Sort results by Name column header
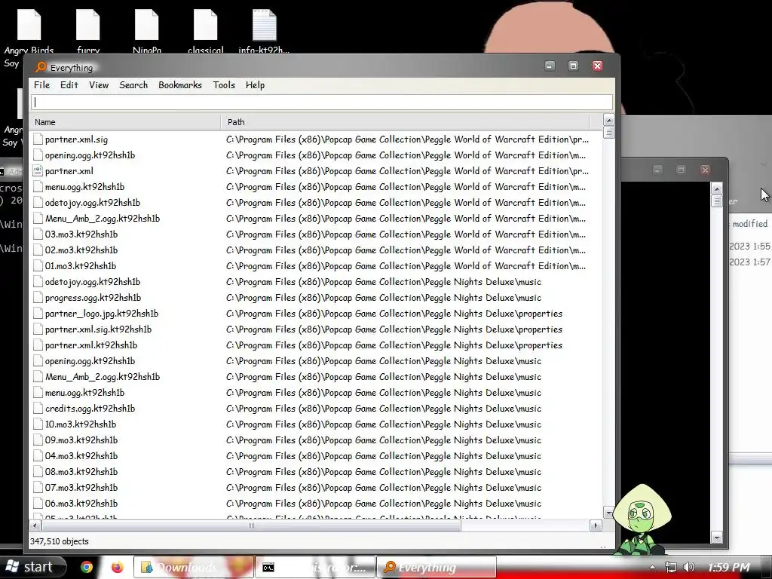Viewport: 772px width, 579px height. [125, 122]
